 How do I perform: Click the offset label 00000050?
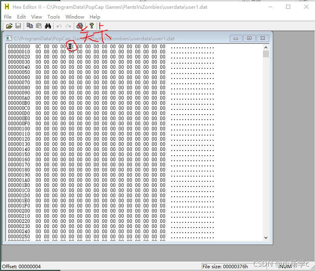(19, 72)
